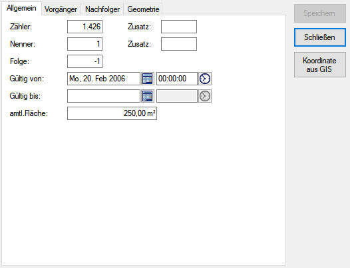Open calendar picker for Gültig von date
The height and width of the screenshot is (268, 350).
coord(148,79)
